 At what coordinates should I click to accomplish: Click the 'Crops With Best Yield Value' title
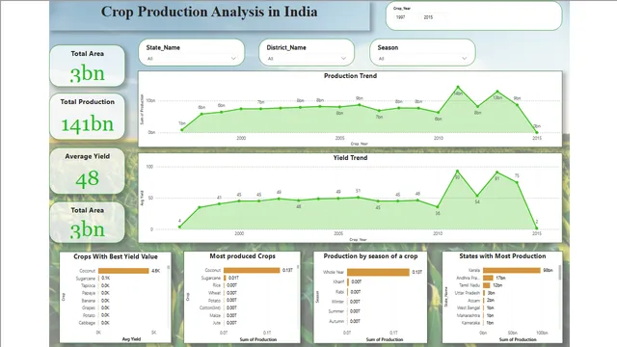(116, 256)
